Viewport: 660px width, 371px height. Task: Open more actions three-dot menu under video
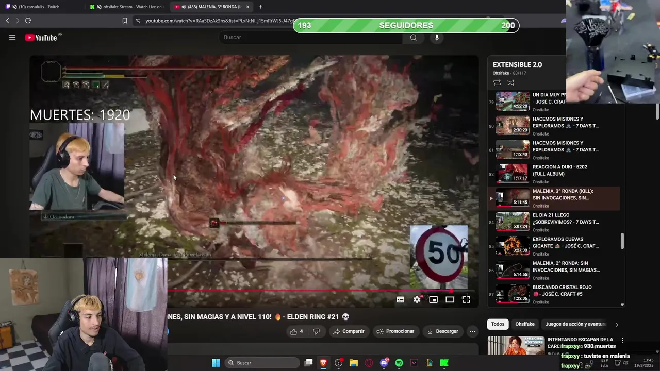(472, 331)
